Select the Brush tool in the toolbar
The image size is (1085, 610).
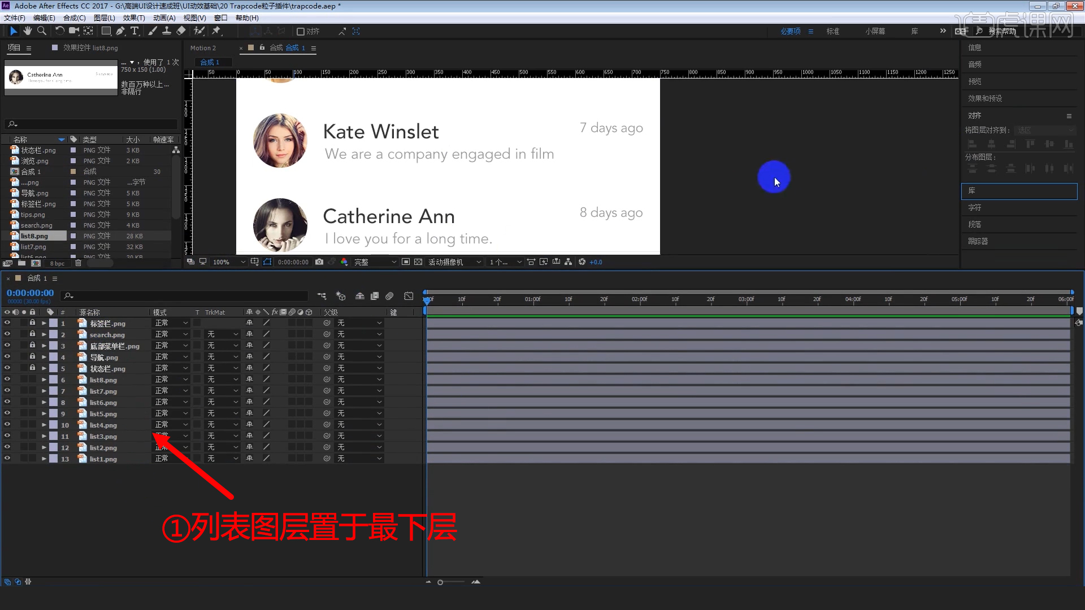[x=152, y=31]
